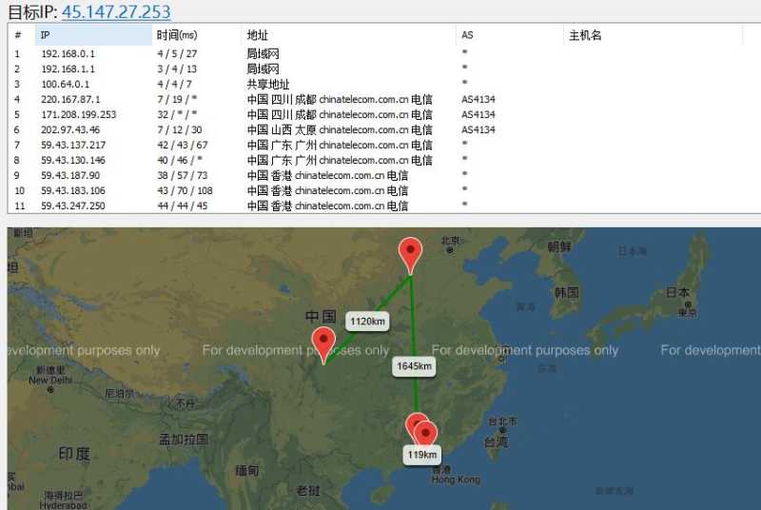Select hop row with IP 220.167.87.1
761x510 pixels.
(x=383, y=99)
